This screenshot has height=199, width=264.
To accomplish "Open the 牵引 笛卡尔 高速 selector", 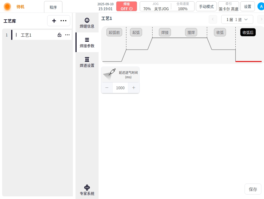I will [228, 6].
